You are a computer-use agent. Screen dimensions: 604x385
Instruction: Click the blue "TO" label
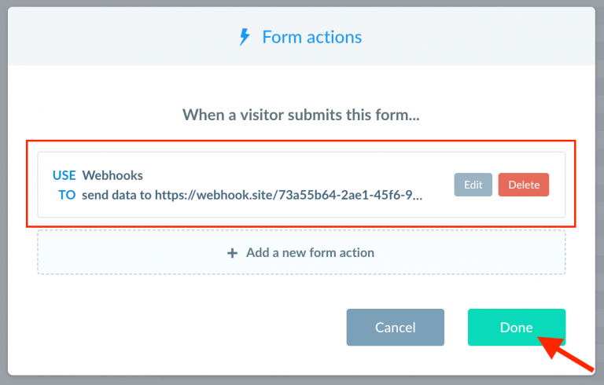[x=67, y=194]
